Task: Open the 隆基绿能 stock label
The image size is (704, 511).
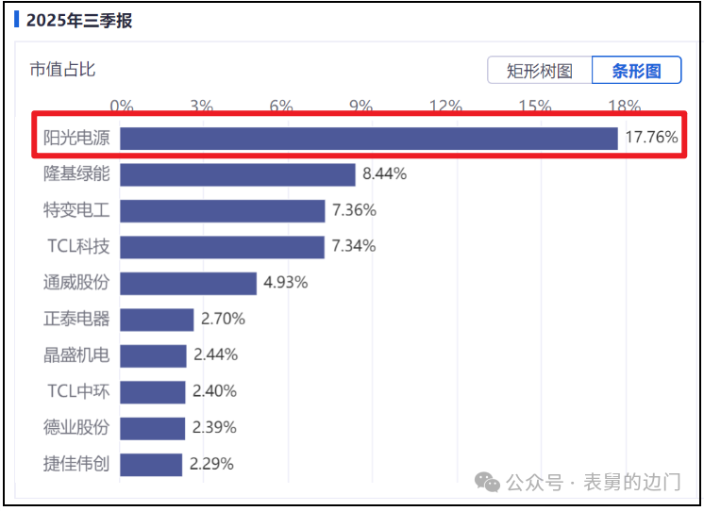Action: pos(76,174)
